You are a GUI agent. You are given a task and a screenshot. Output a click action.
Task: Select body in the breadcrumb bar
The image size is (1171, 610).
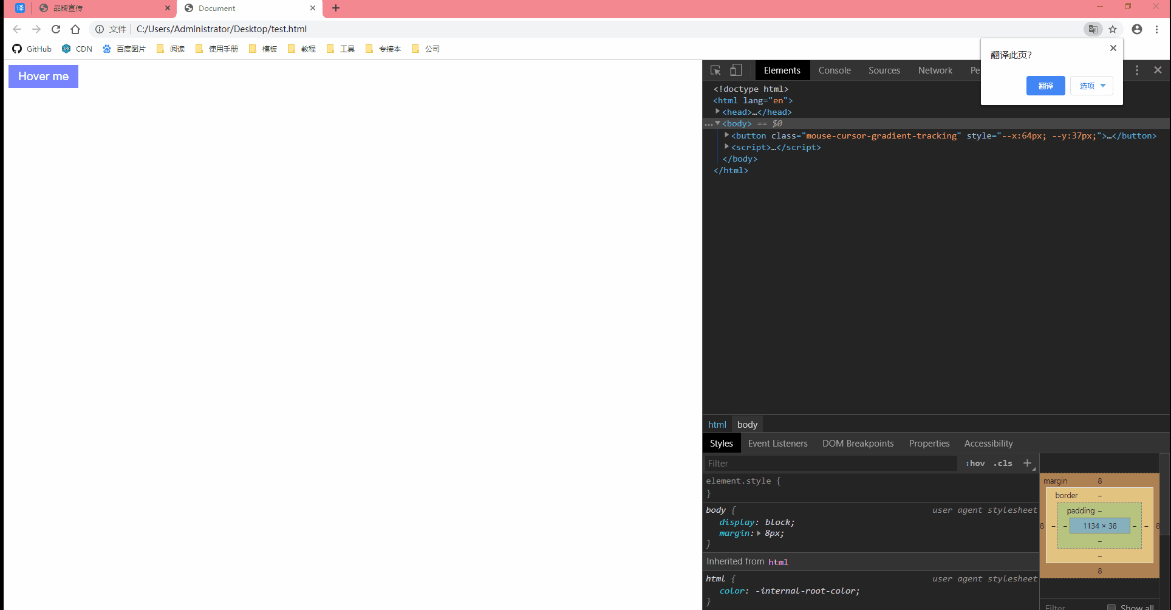tap(747, 425)
